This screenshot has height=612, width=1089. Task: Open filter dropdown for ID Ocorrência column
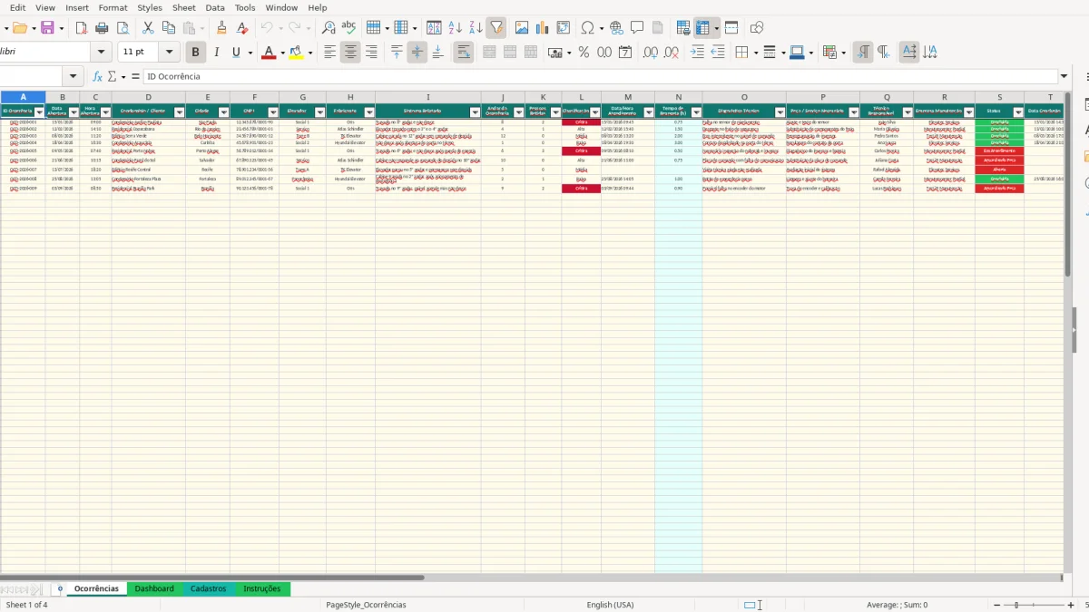coord(39,112)
